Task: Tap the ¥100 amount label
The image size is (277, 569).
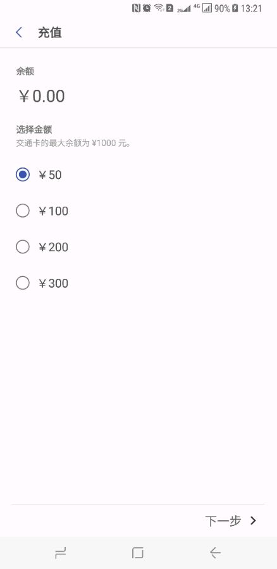Action: 53,211
